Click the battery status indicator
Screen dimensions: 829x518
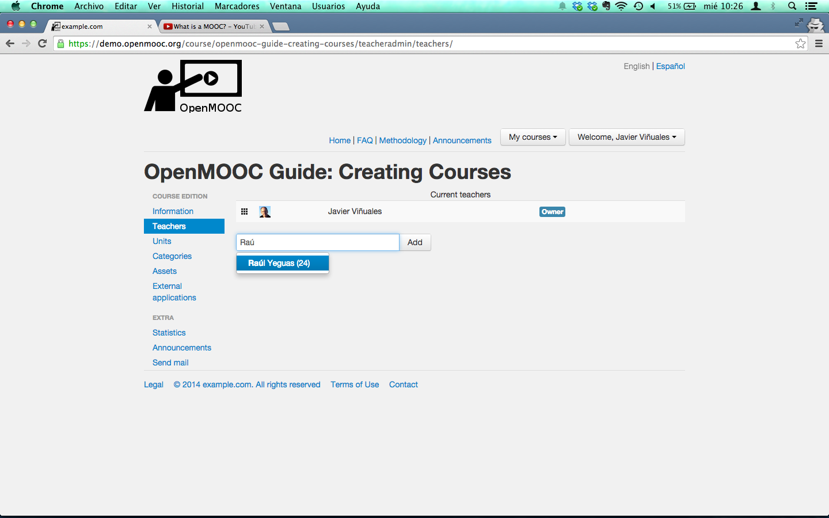[682, 6]
